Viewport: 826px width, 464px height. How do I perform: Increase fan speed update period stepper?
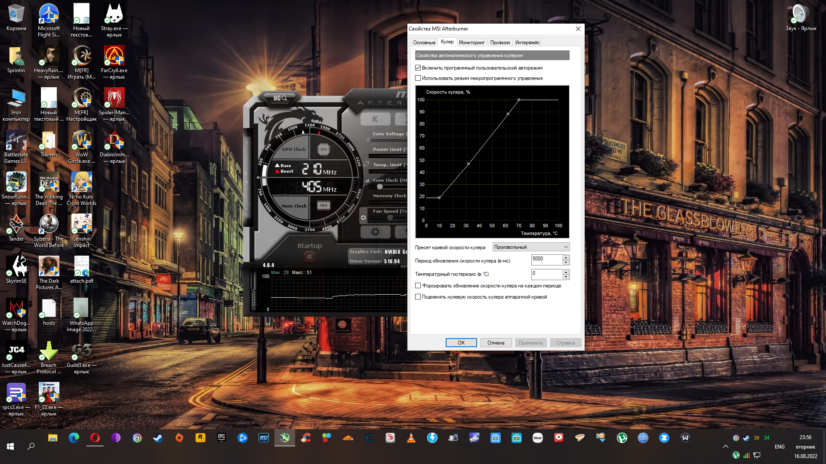pyautogui.click(x=566, y=257)
